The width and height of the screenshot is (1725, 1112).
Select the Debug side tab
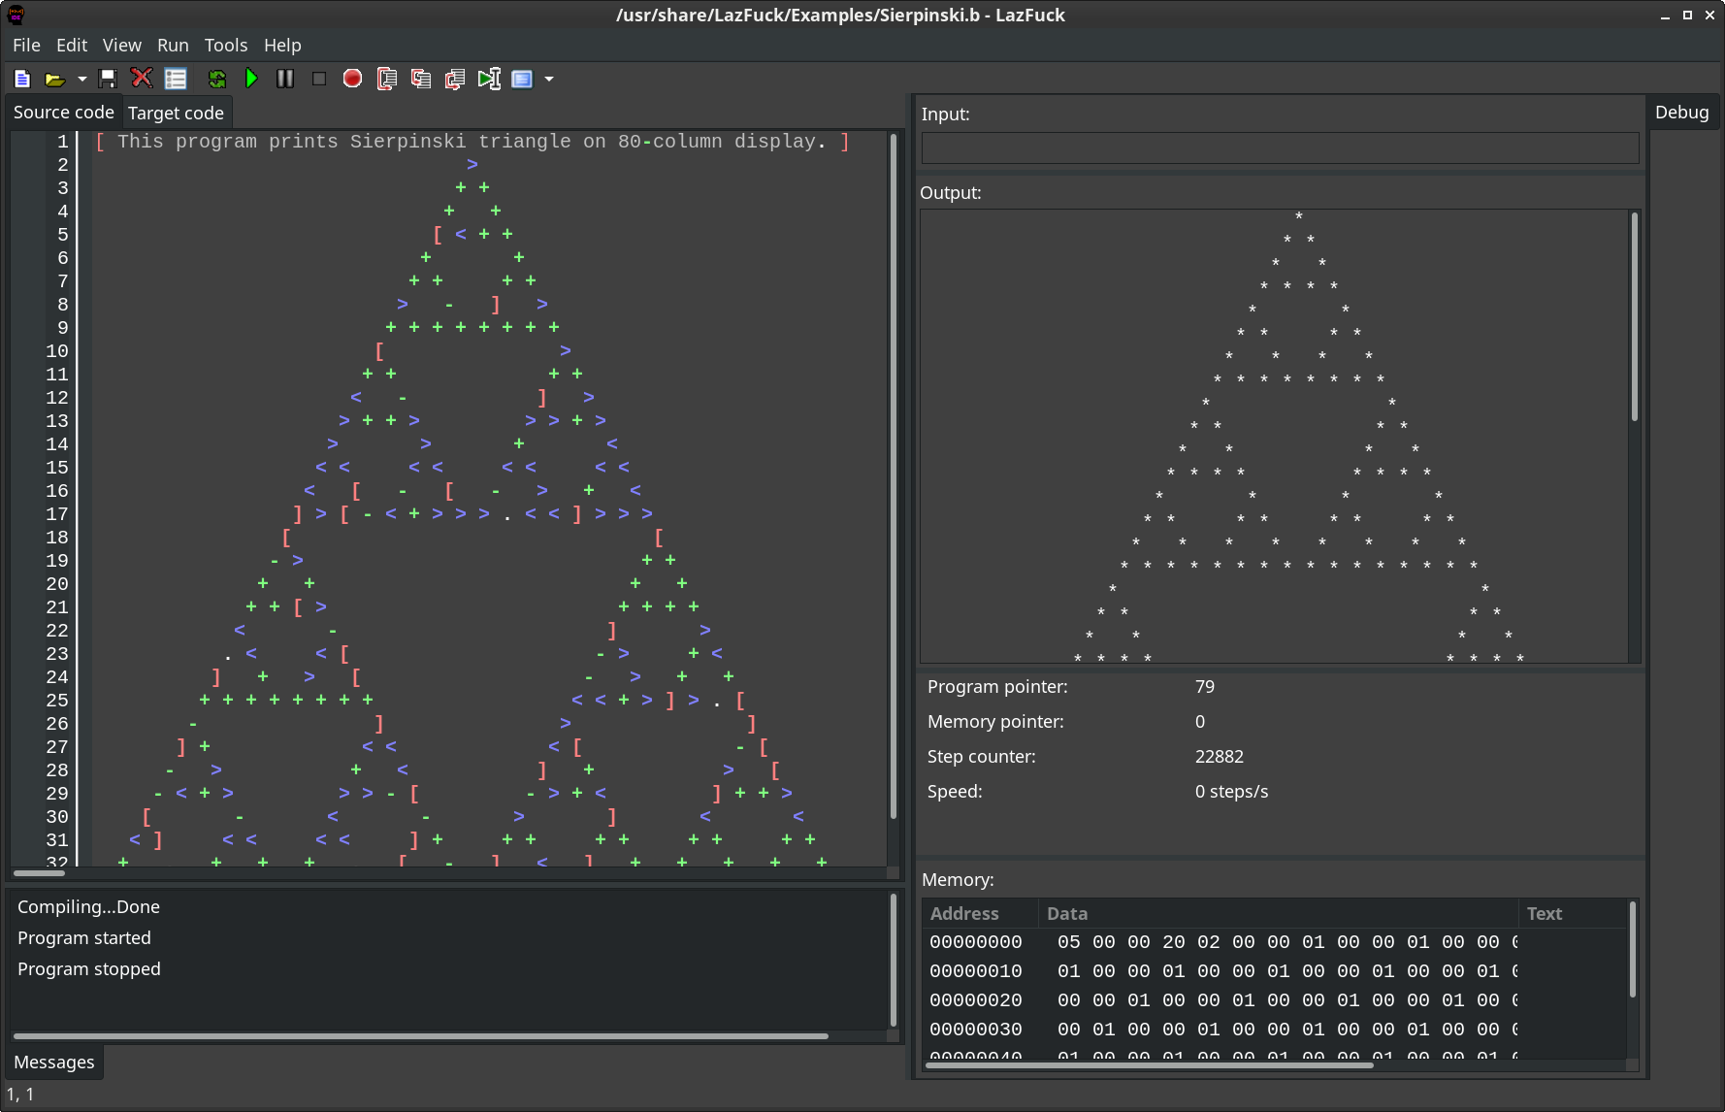(1681, 112)
